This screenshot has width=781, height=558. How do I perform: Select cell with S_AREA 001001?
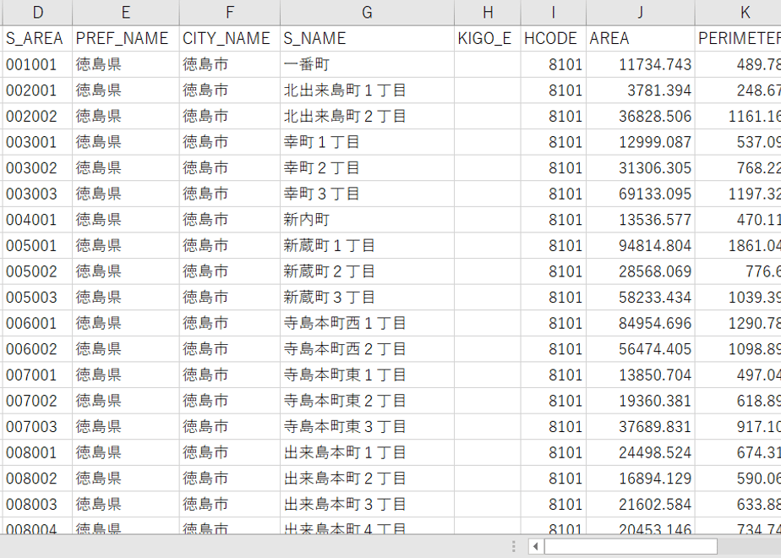point(38,64)
